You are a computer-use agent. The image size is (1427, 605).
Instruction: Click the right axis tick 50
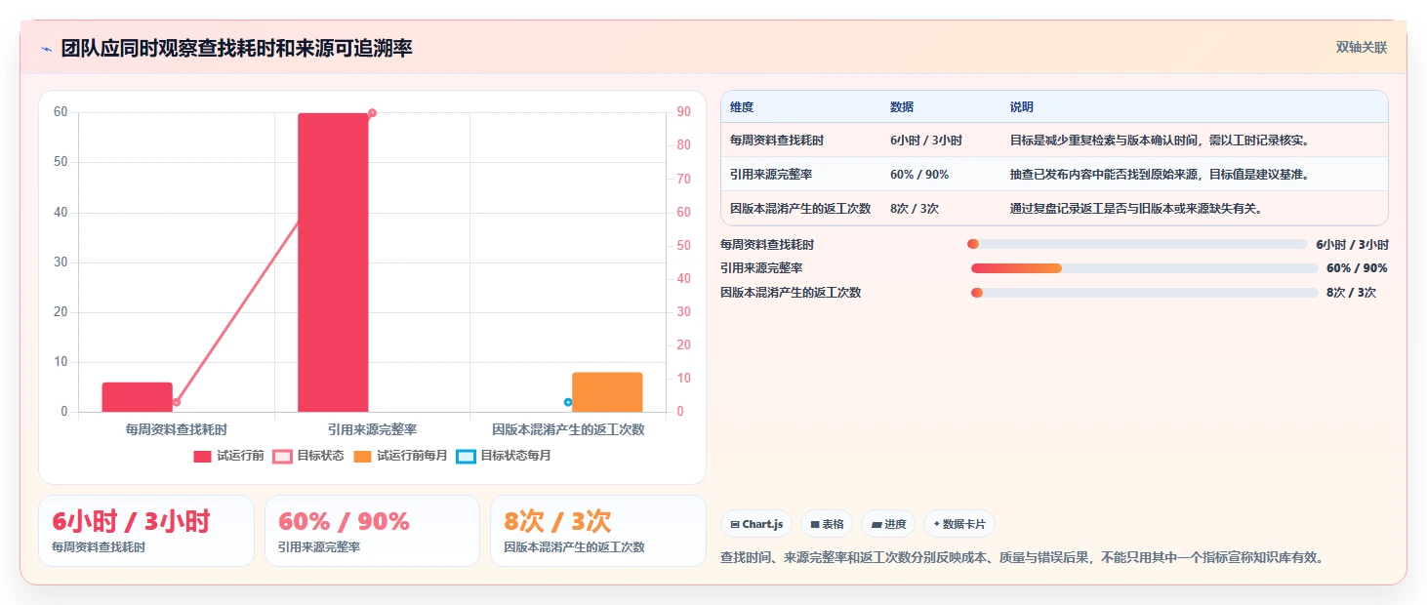683,246
